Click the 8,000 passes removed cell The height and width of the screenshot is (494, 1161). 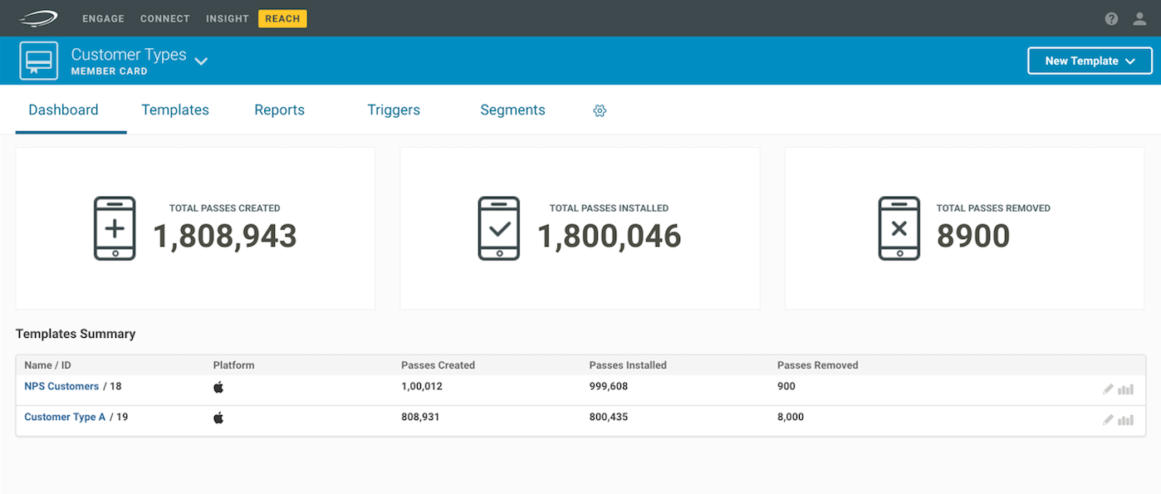(791, 417)
